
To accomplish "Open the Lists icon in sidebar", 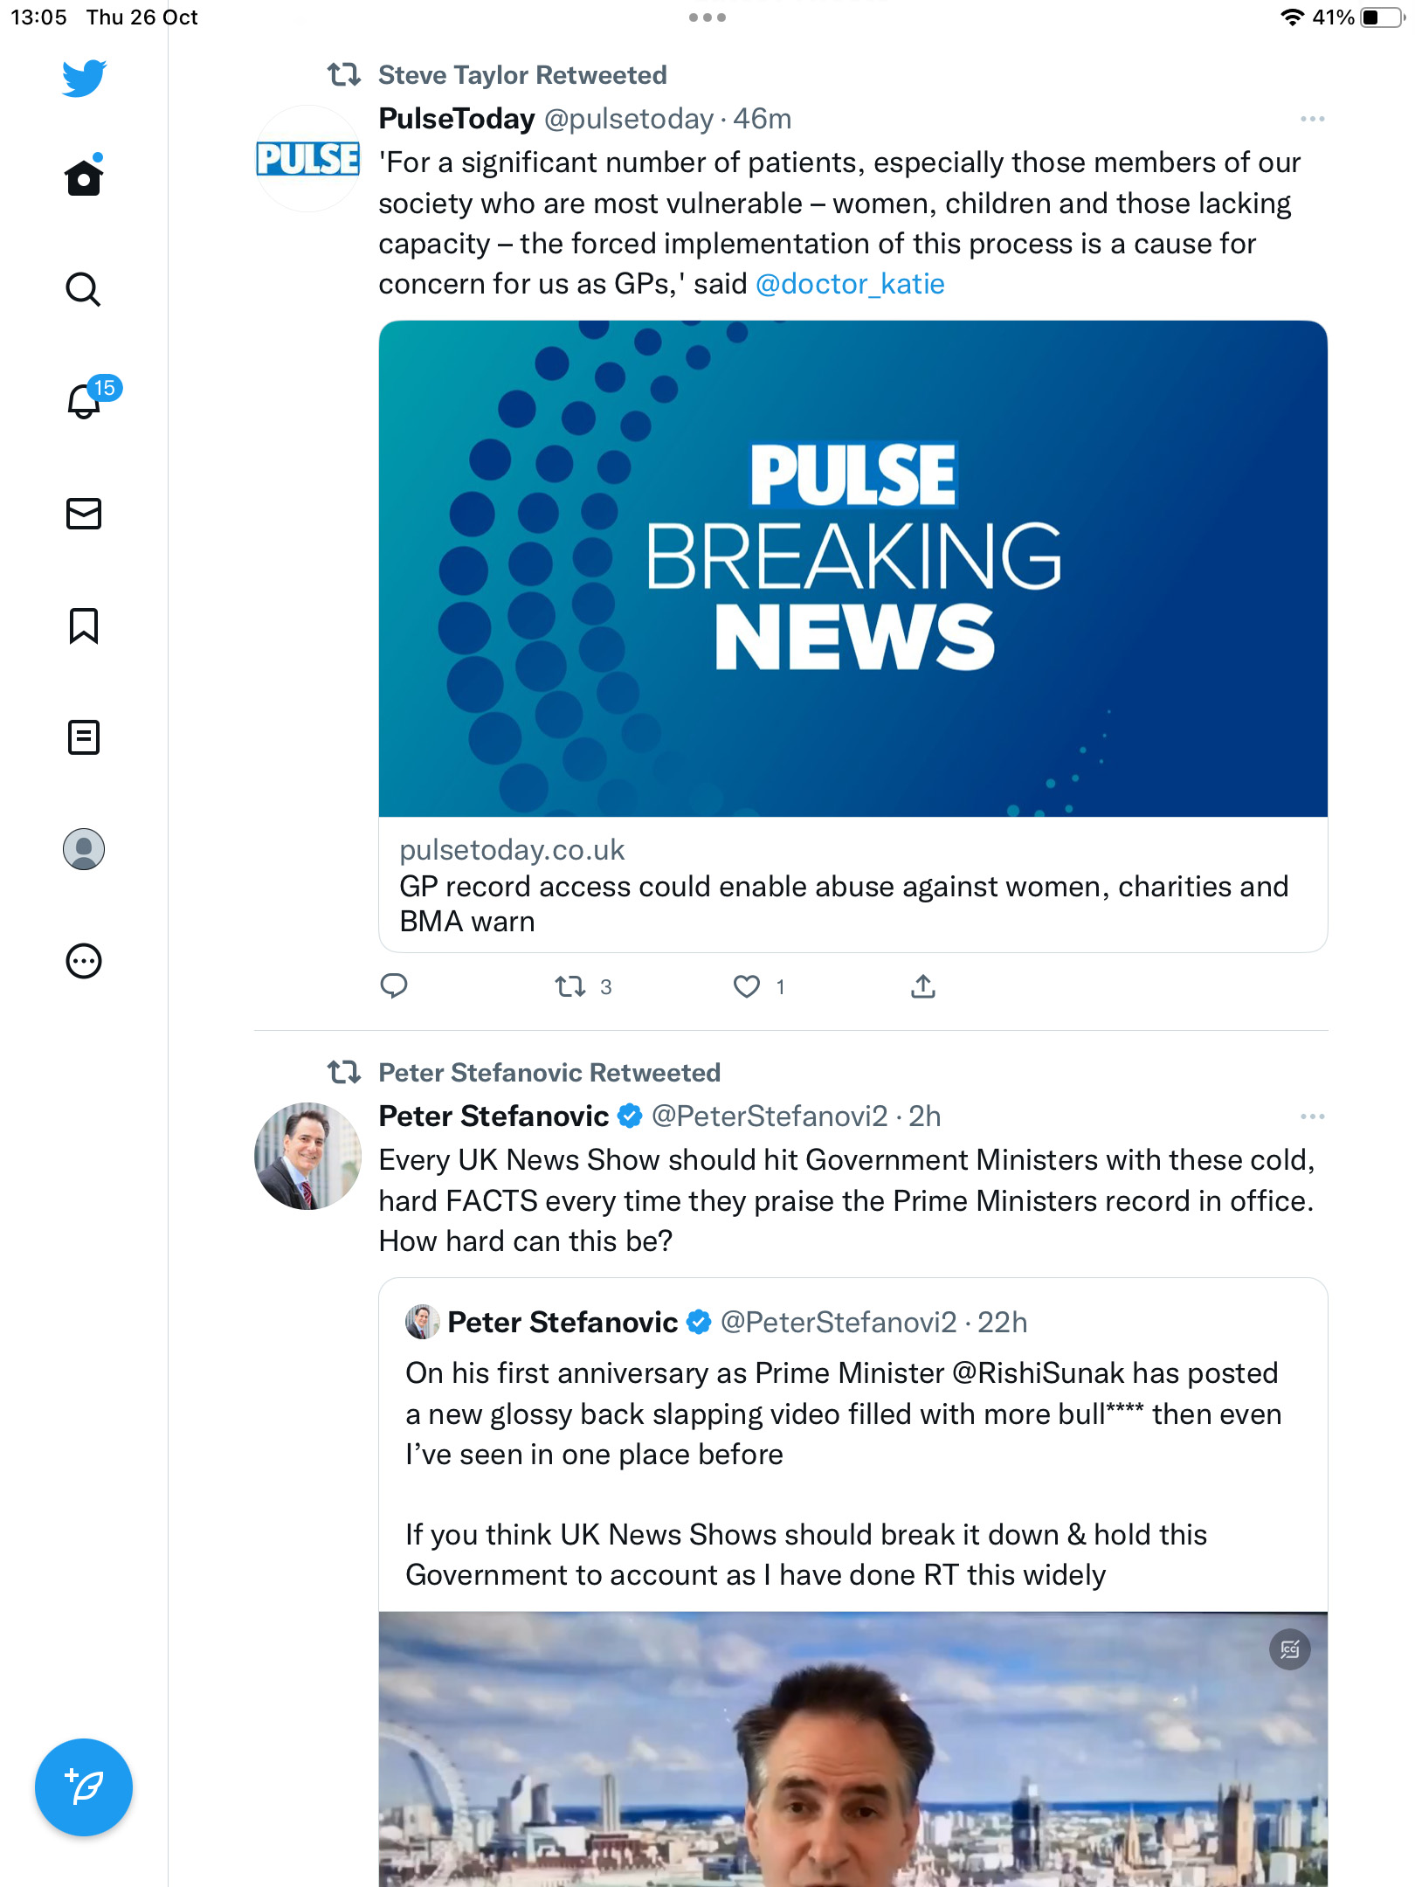I will (x=84, y=737).
